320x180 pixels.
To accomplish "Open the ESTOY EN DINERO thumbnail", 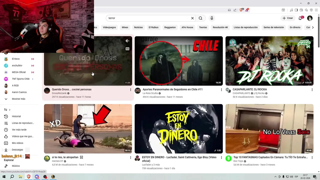I will 179,129.
